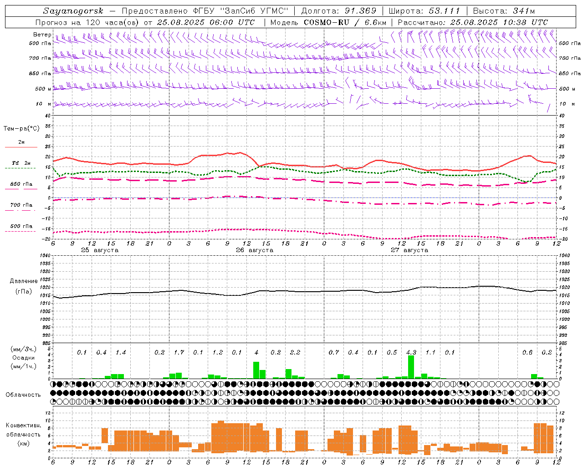Click the tallest green precipitation bar
Viewport: 583px width, 466px height.
coord(411,367)
